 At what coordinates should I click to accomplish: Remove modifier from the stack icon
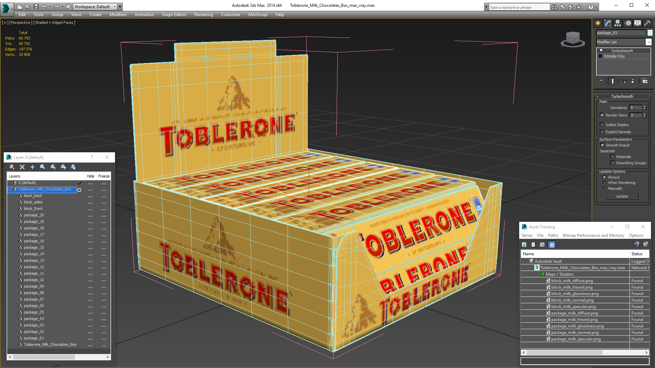[x=633, y=81]
